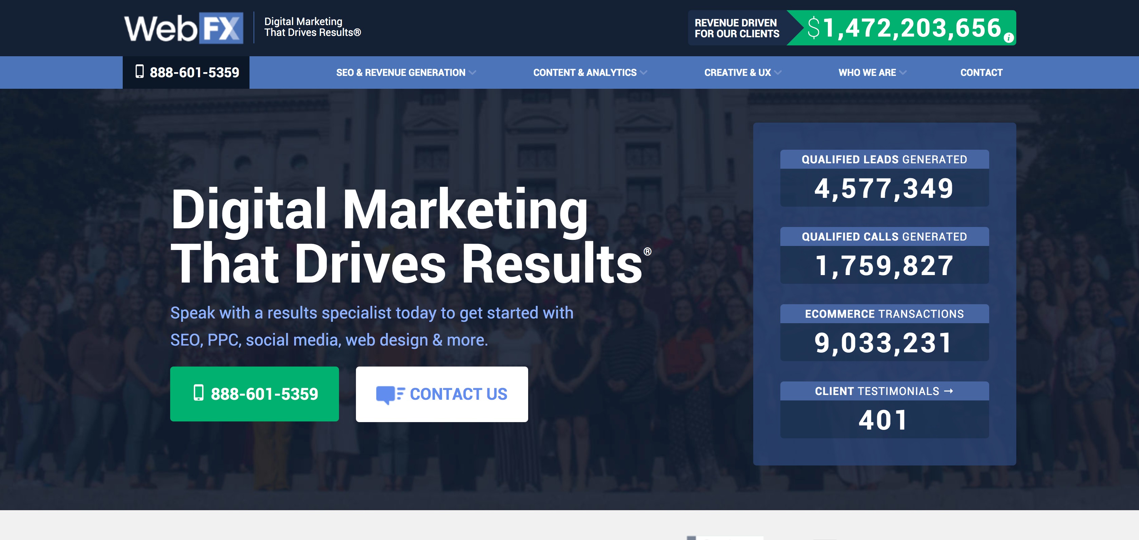Click the Ecommerce Transactions heading
Image resolution: width=1139 pixels, height=540 pixels.
click(x=884, y=314)
